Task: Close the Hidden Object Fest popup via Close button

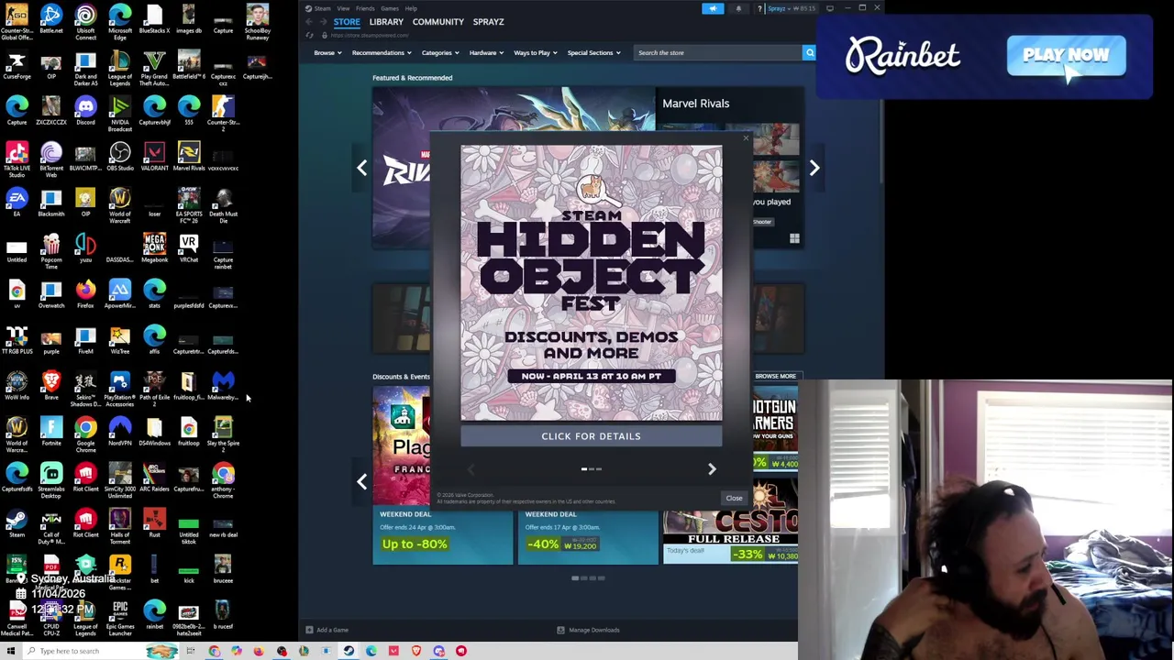Action: (734, 499)
